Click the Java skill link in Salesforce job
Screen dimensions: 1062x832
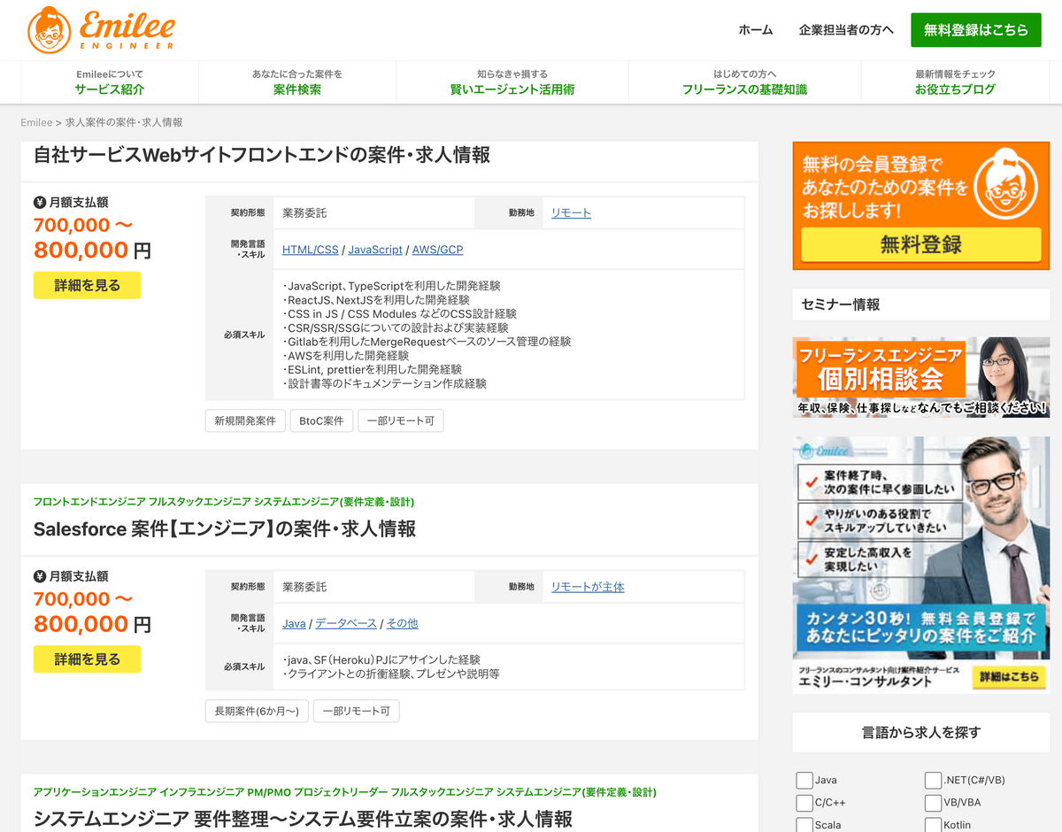click(x=294, y=623)
